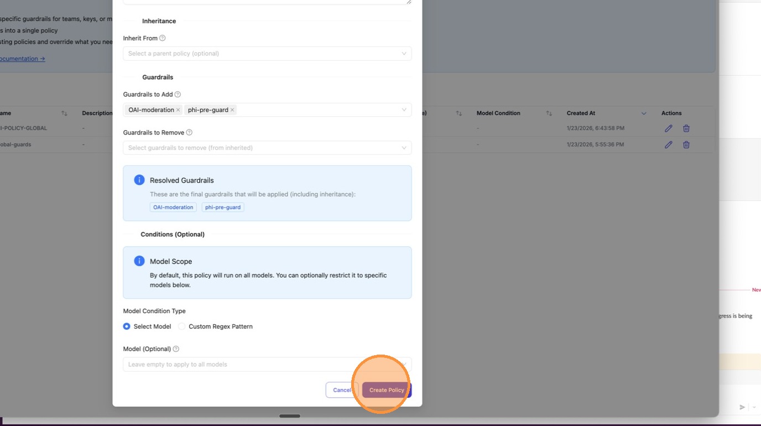
Task: Open the Inherit From parent policy dropdown
Action: (x=267, y=54)
